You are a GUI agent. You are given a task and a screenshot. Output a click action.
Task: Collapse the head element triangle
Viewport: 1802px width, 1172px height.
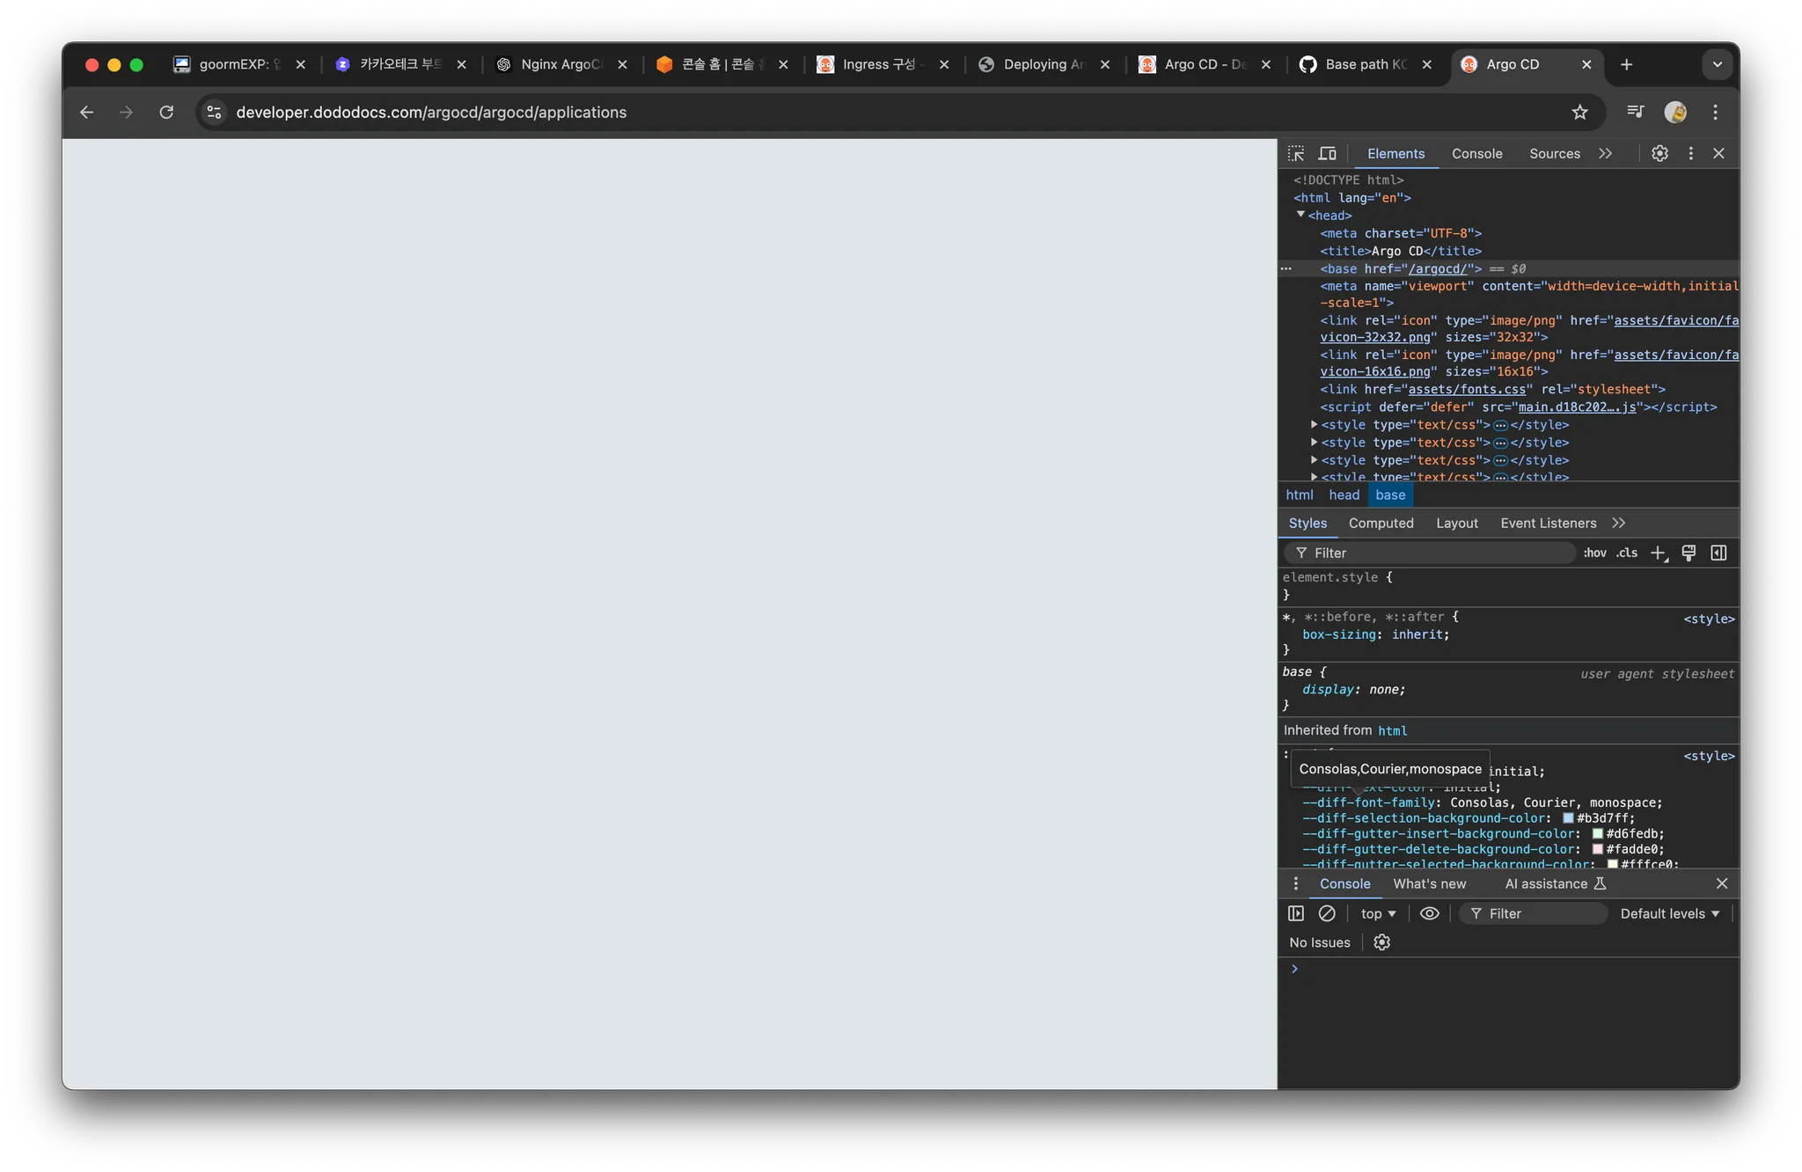click(x=1300, y=215)
